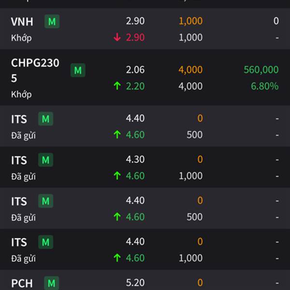Tap the M badge next to VNH
Viewport: 290px width, 290px height.
[52, 21]
